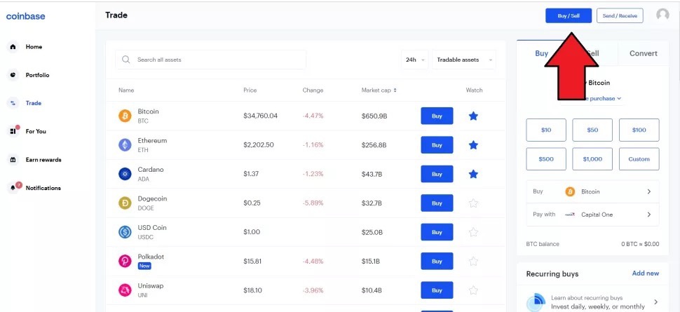The image size is (680, 312).
Task: Focus the Search all assets field
Action: click(x=210, y=60)
